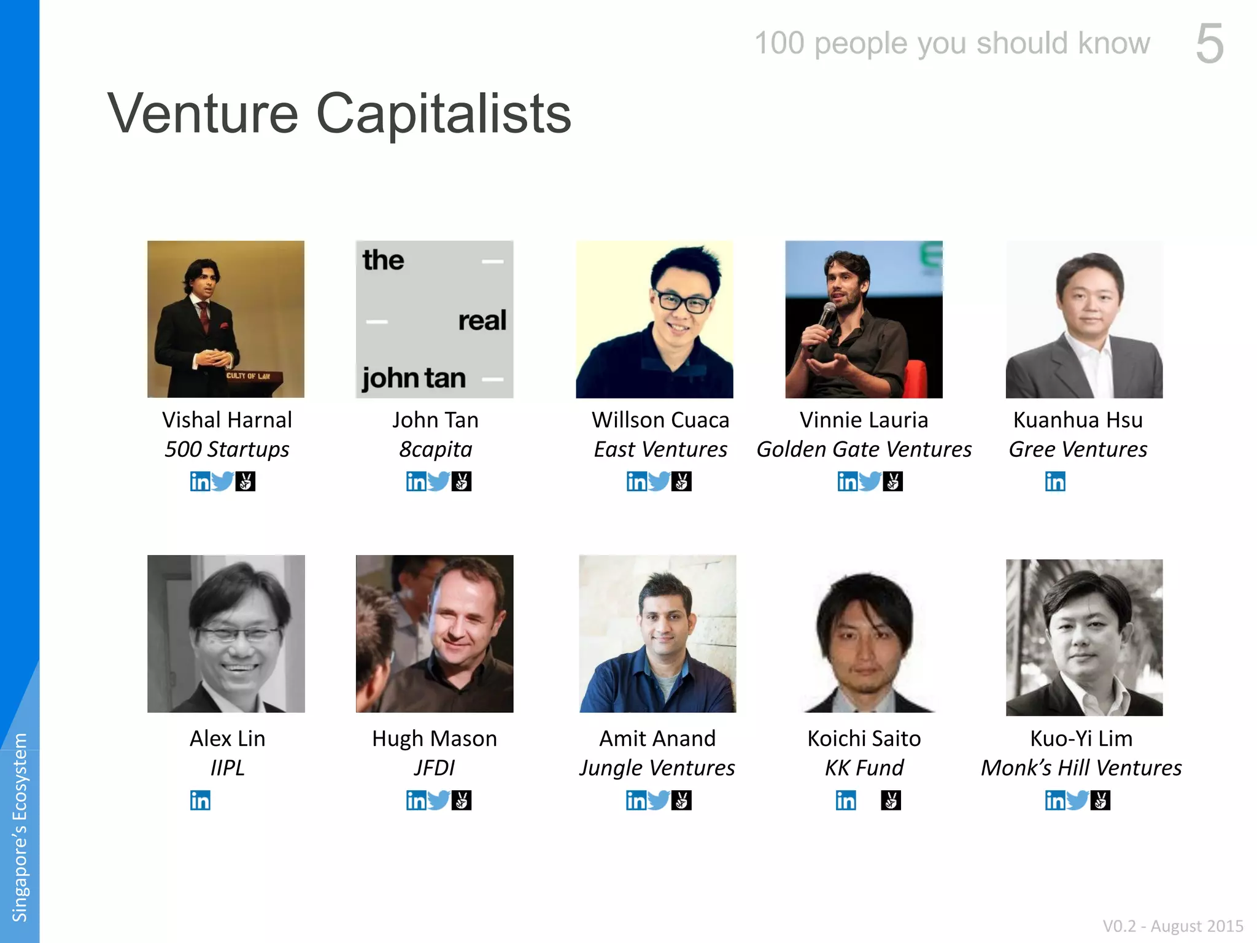1257x943 pixels.
Task: Click the Venture Capitalists heading
Action: 339,113
